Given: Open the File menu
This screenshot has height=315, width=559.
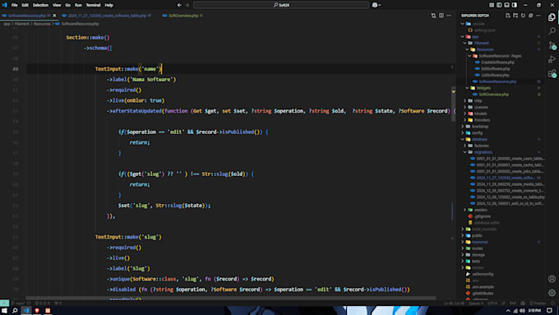Looking at the screenshot, I should click(x=14, y=5).
